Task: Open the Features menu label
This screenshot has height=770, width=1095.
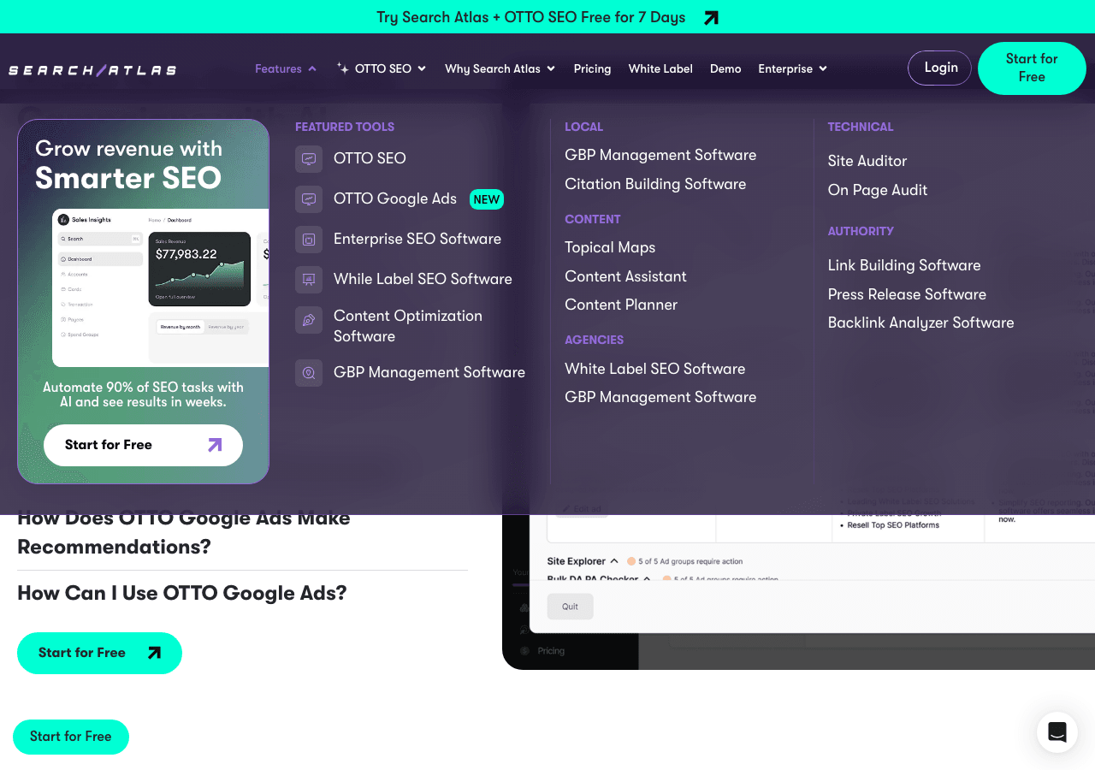Action: click(278, 68)
